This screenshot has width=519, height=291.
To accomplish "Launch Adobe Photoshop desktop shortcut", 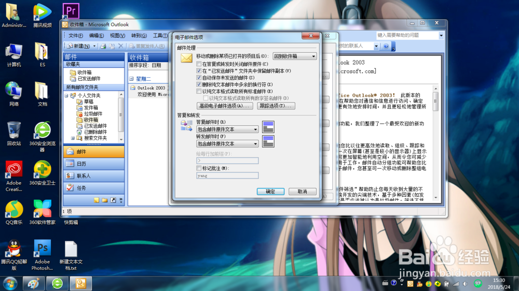I will [43, 255].
